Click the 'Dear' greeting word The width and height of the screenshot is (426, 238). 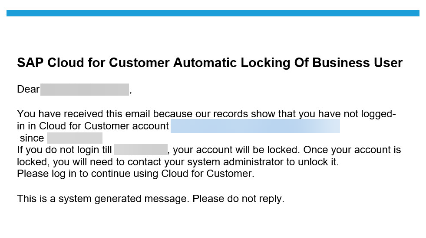(28, 89)
